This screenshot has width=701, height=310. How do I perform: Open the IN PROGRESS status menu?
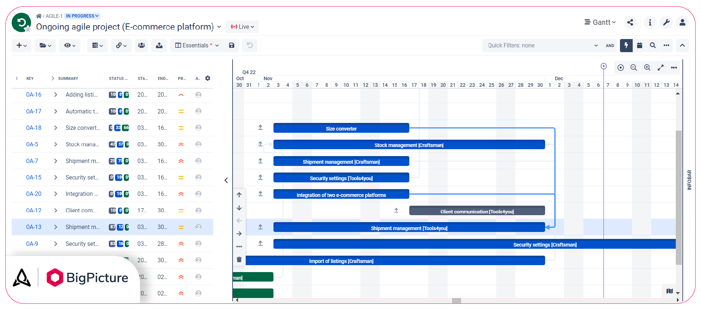pos(82,16)
